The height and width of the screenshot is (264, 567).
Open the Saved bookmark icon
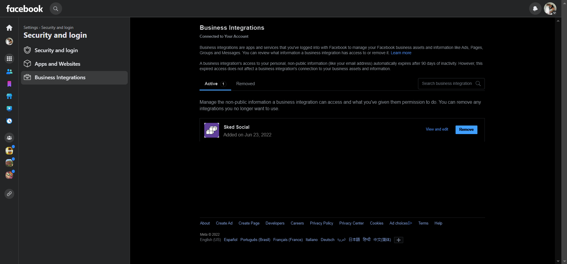(9, 84)
